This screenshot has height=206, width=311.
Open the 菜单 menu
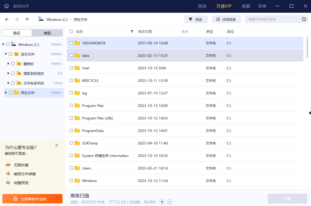click(x=262, y=6)
